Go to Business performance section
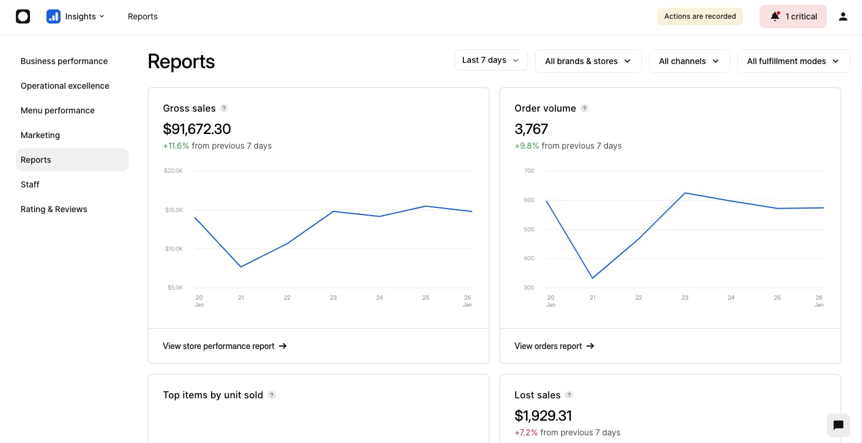862x443 pixels. [x=64, y=61]
